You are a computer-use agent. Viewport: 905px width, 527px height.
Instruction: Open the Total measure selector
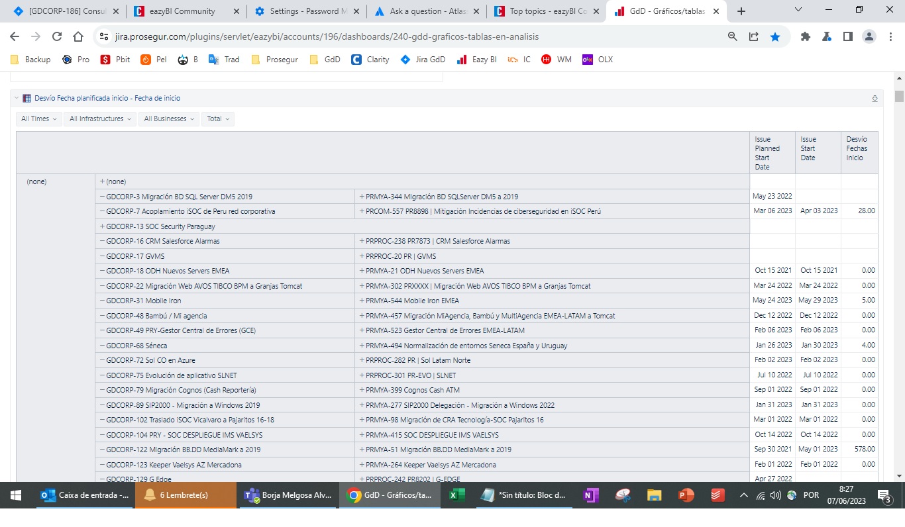click(217, 119)
